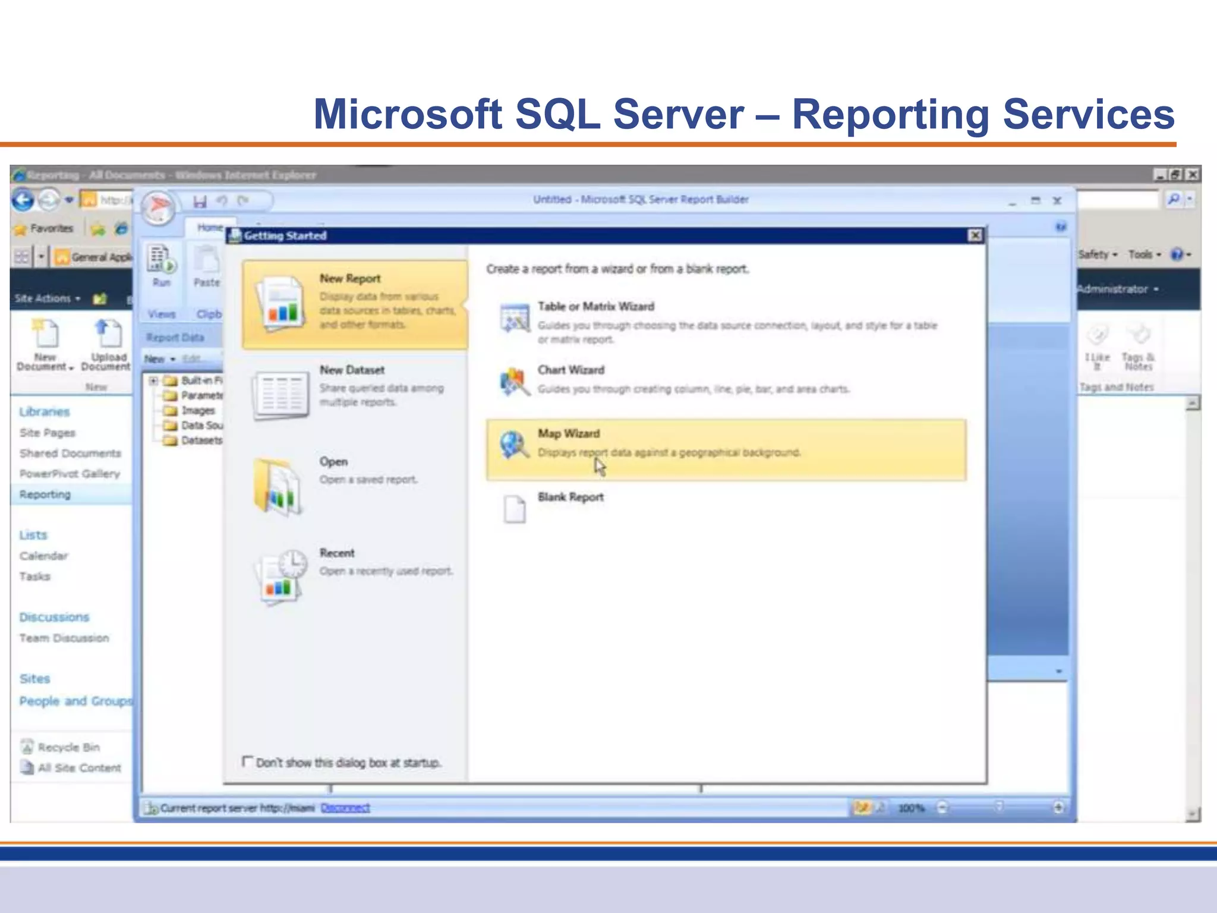Open the Safety menu dropdown in IE
This screenshot has height=913, width=1217.
[x=1098, y=254]
